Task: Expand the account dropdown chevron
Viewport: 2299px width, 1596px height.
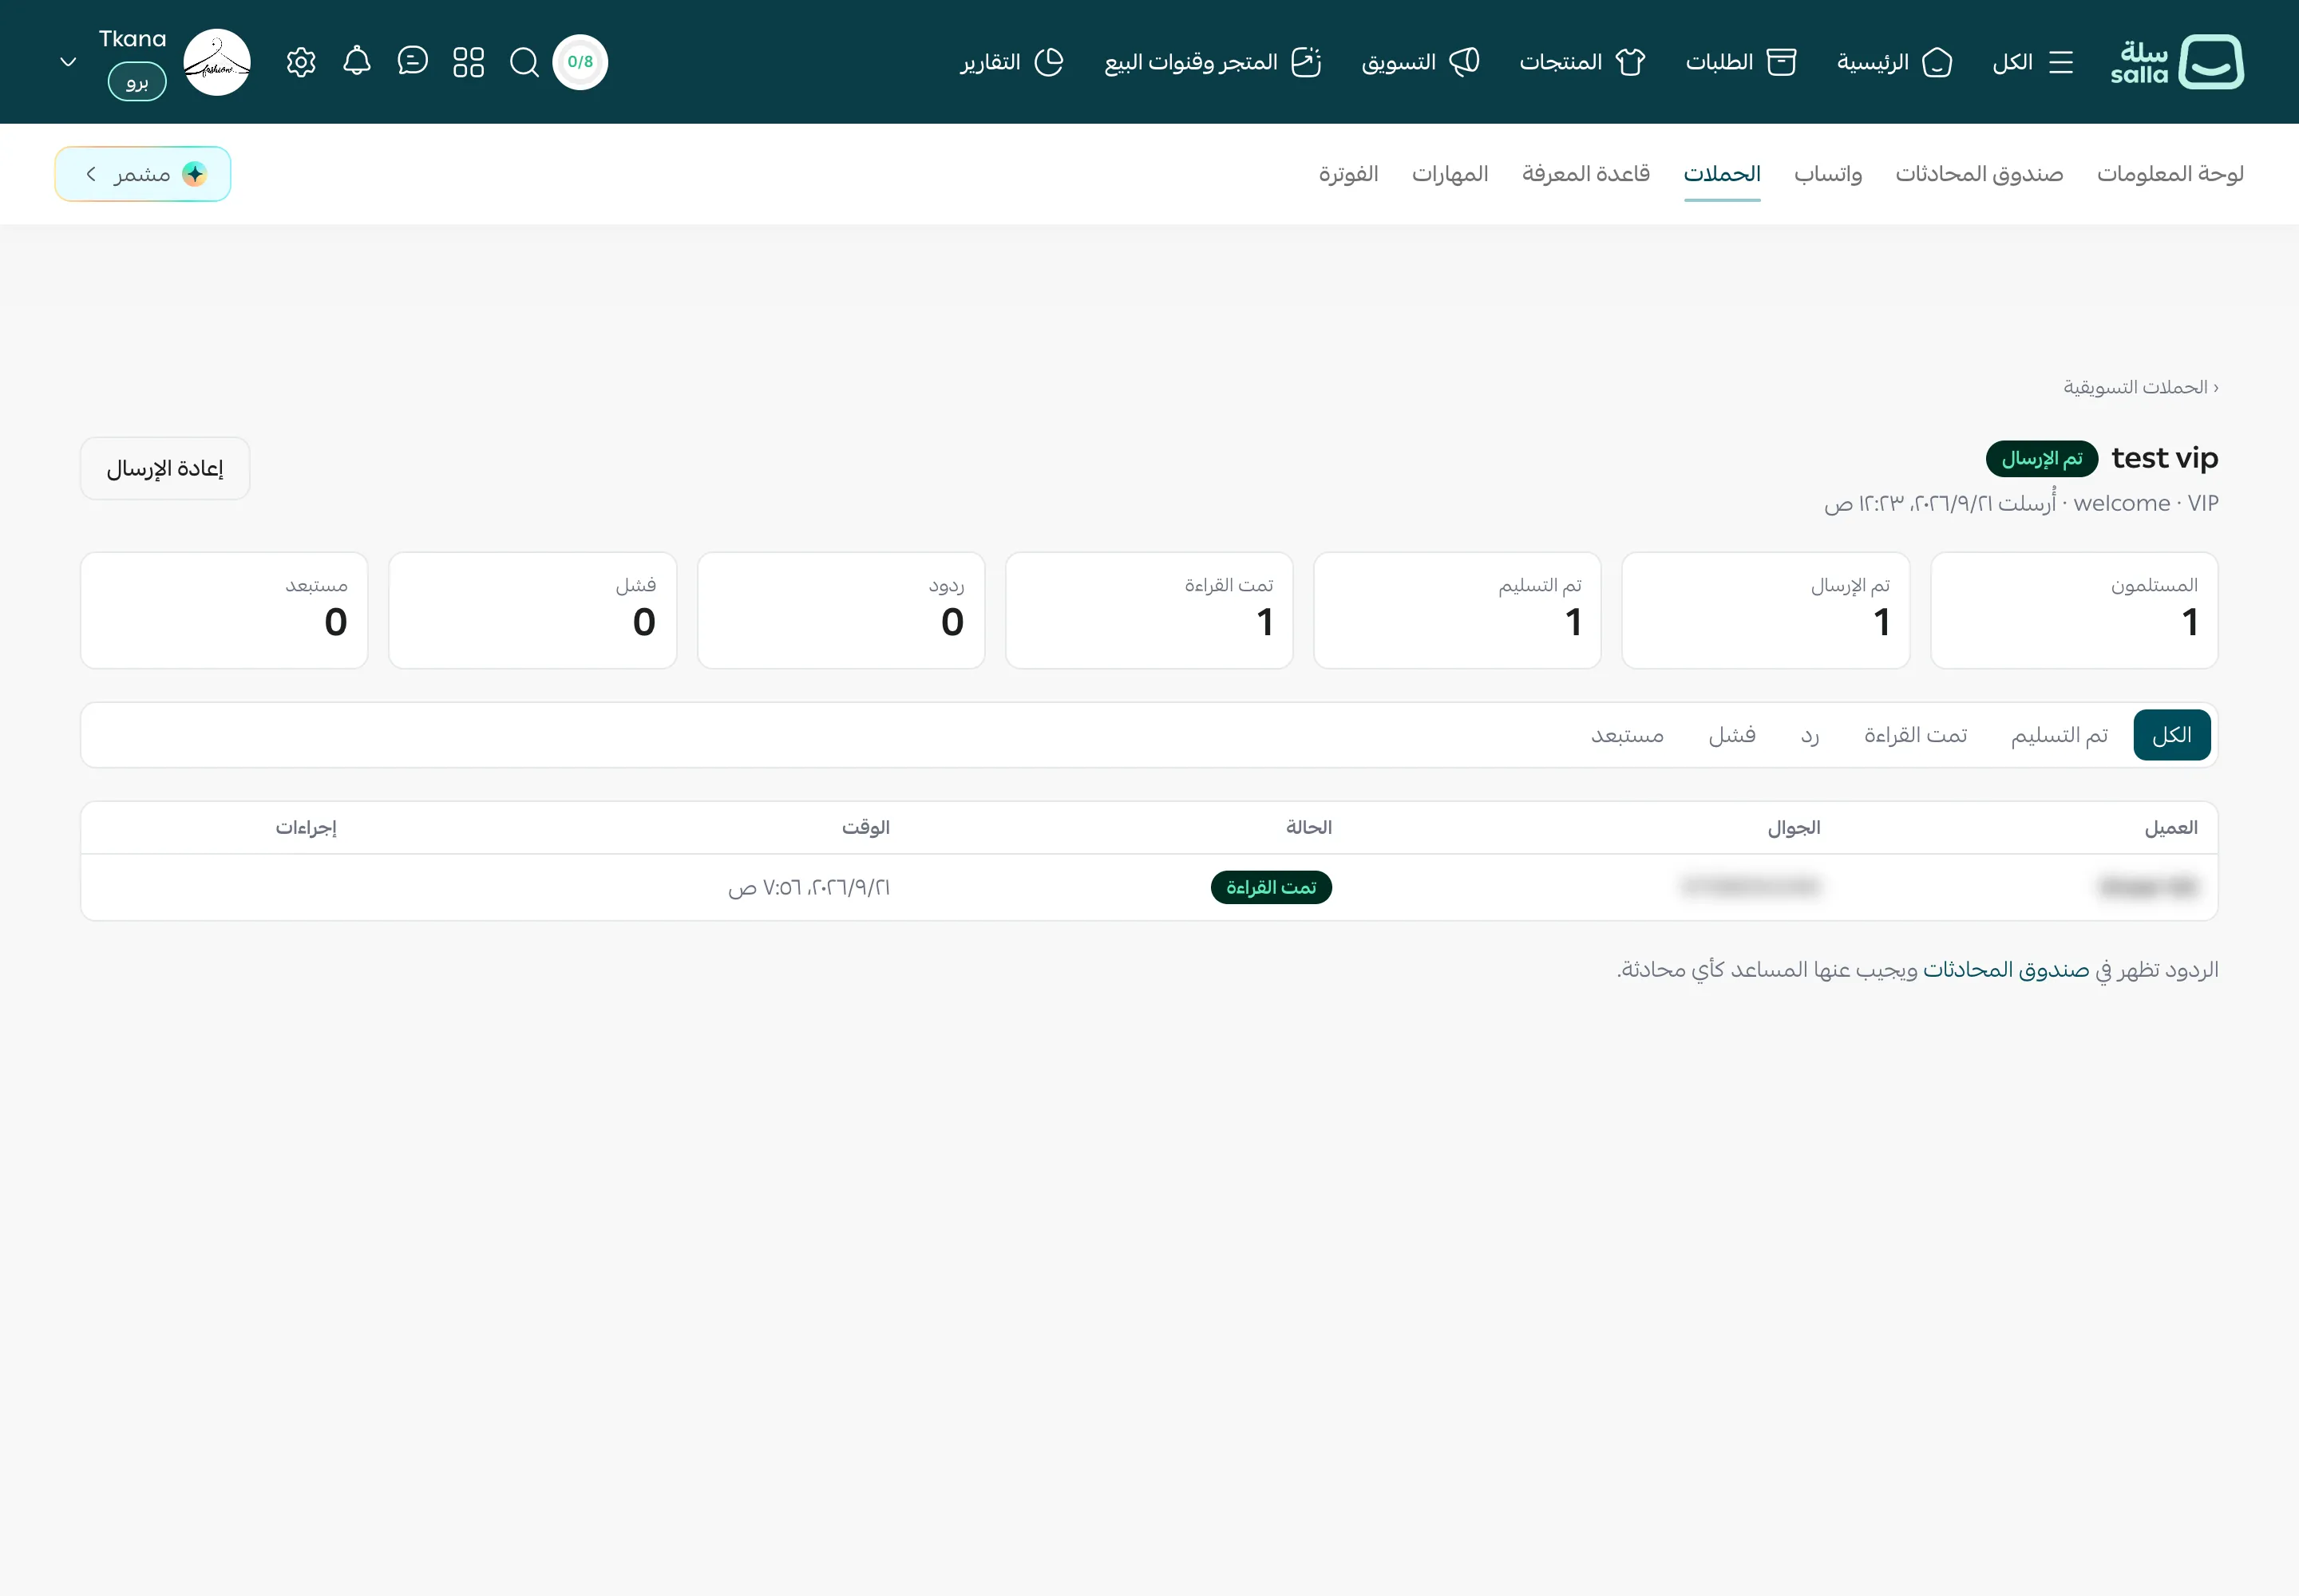Action: (x=68, y=62)
